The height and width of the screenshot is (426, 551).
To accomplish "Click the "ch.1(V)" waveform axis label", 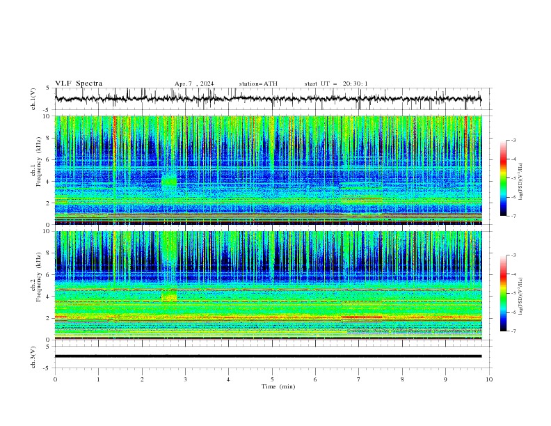I will click(33, 99).
